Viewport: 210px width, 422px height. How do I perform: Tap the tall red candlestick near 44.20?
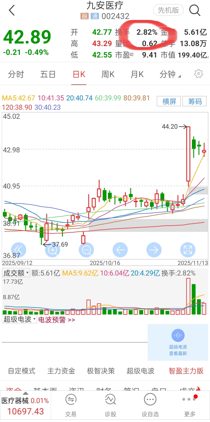point(188,154)
